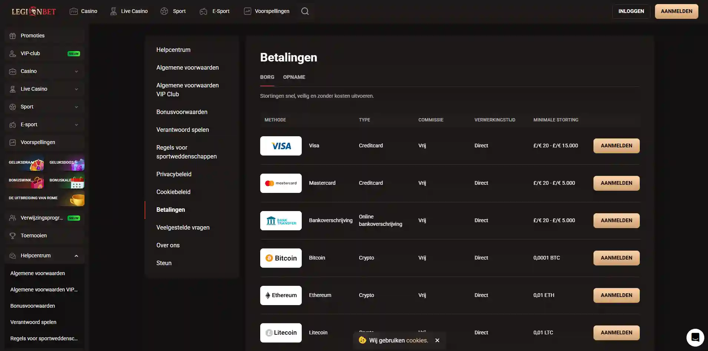Screen dimensions: 708x351
Task: Click the Voorspellingen icon in top navigation
Action: click(247, 11)
